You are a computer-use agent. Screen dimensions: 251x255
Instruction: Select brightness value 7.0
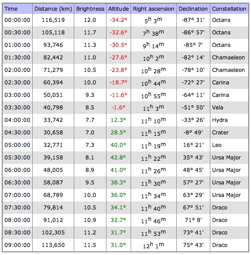[x=90, y=133]
